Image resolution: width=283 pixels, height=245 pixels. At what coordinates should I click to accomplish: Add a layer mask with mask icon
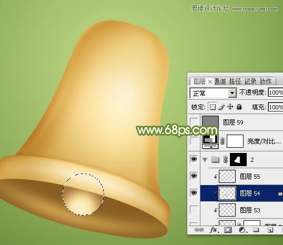click(x=228, y=230)
